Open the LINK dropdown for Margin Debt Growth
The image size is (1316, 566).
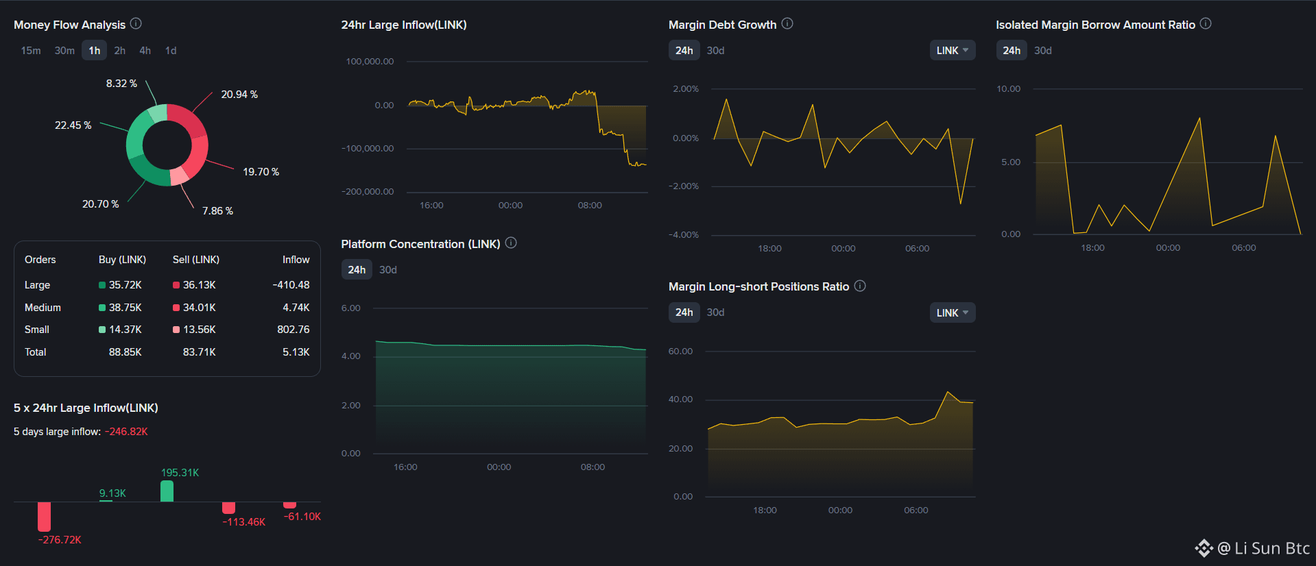pyautogui.click(x=953, y=51)
